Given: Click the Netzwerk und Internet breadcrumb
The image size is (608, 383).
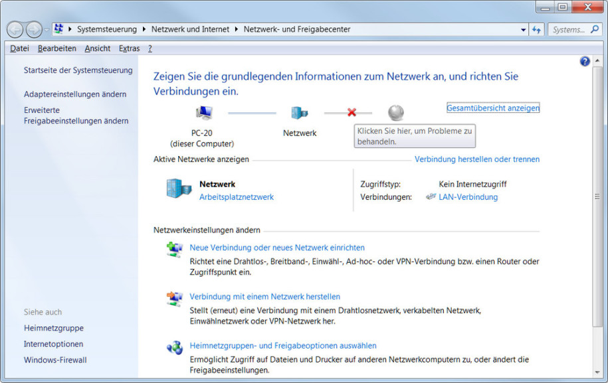Looking at the screenshot, I should tap(190, 29).
